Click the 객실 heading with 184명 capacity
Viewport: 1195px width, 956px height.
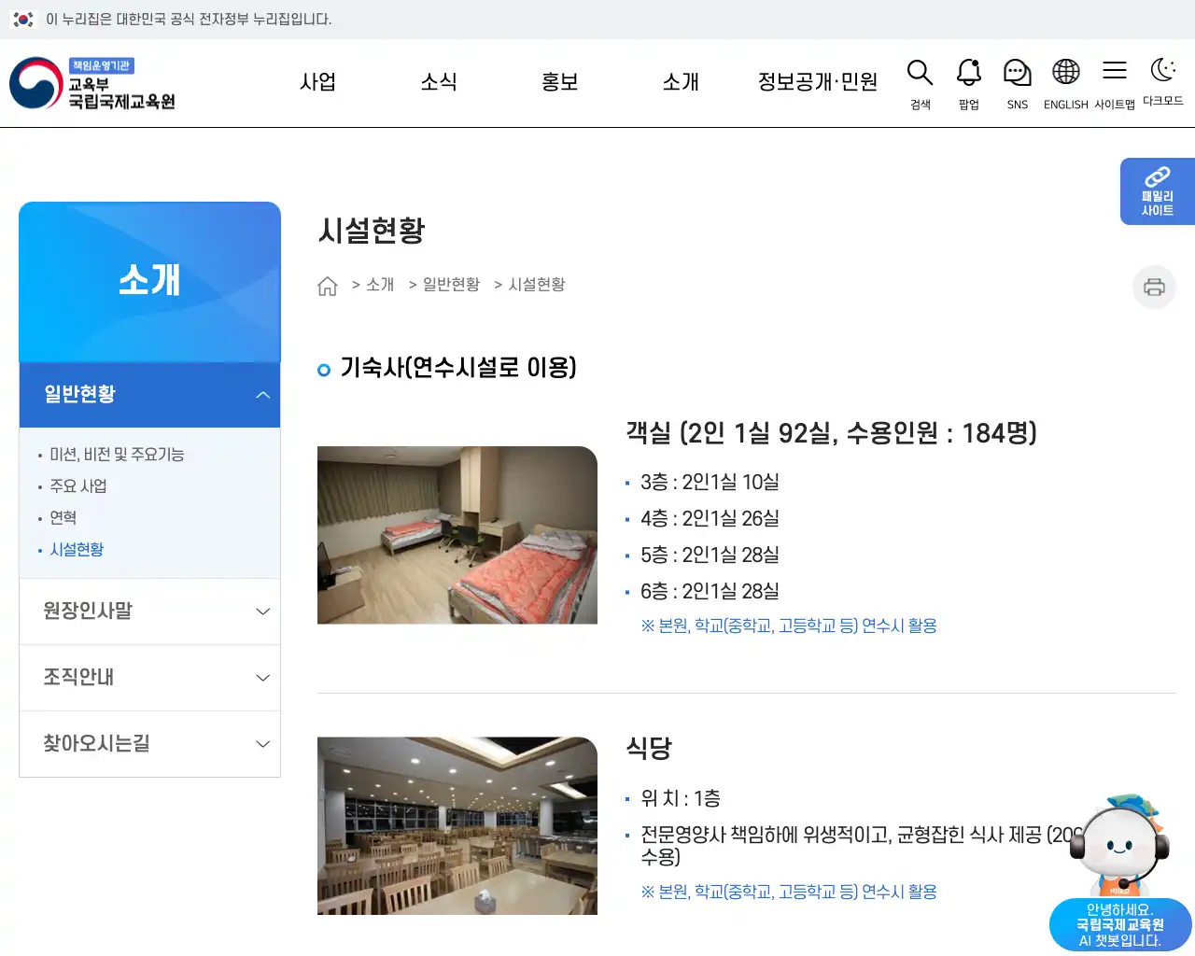coord(831,433)
